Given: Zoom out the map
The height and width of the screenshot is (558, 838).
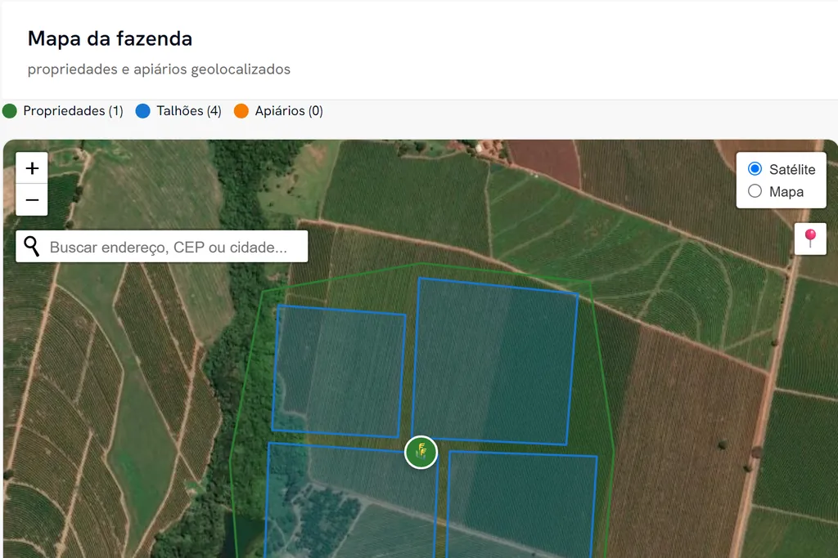Looking at the screenshot, I should 32,200.
